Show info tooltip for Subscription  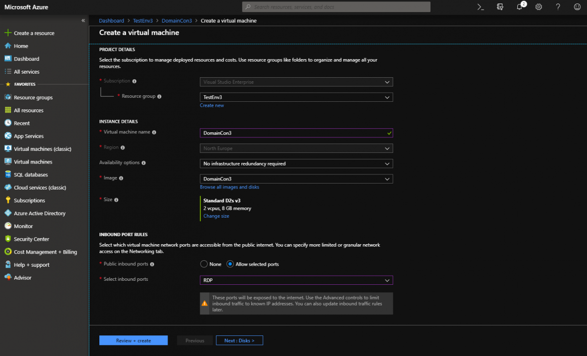134,81
